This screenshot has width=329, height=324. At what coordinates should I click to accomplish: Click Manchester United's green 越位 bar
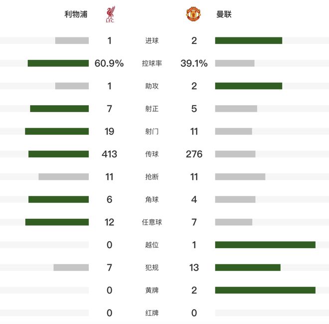(x=265, y=245)
